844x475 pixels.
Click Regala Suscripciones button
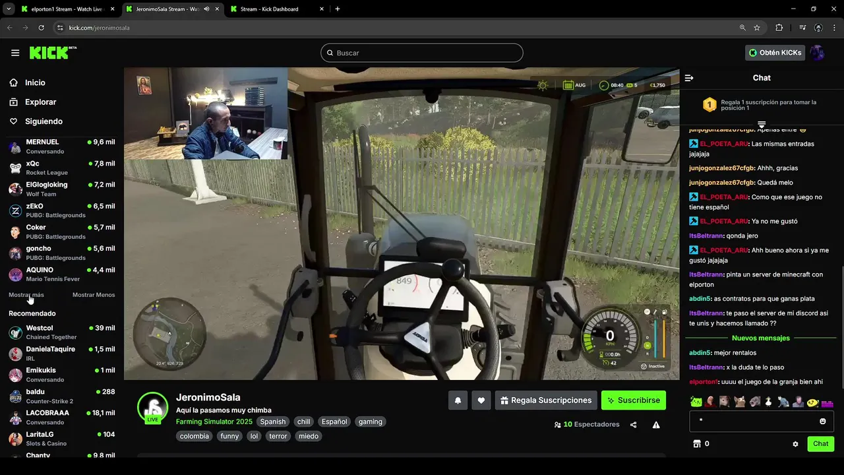tap(546, 400)
